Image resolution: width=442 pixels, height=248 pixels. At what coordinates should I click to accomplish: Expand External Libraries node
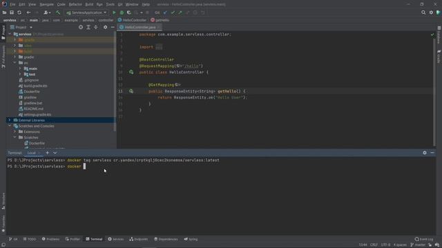[x=10, y=120]
